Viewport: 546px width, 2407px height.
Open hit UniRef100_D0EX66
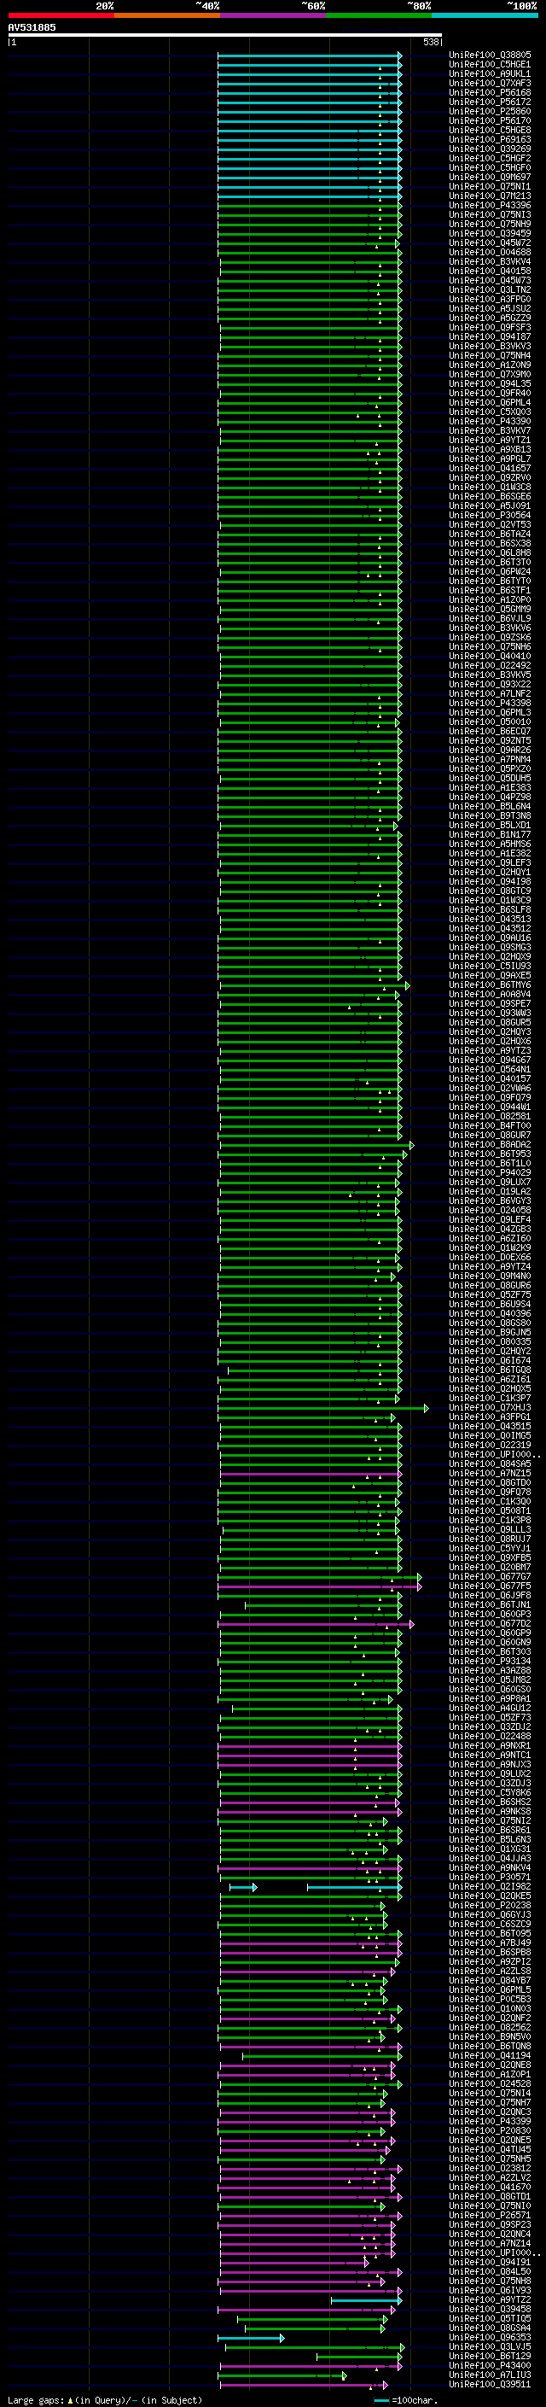(x=490, y=1258)
